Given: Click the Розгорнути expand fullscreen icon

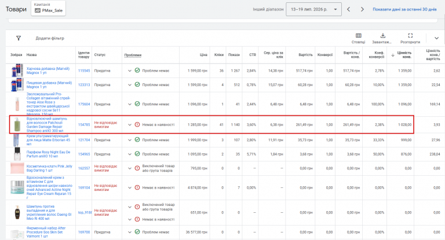Looking at the screenshot, I should coord(410,36).
